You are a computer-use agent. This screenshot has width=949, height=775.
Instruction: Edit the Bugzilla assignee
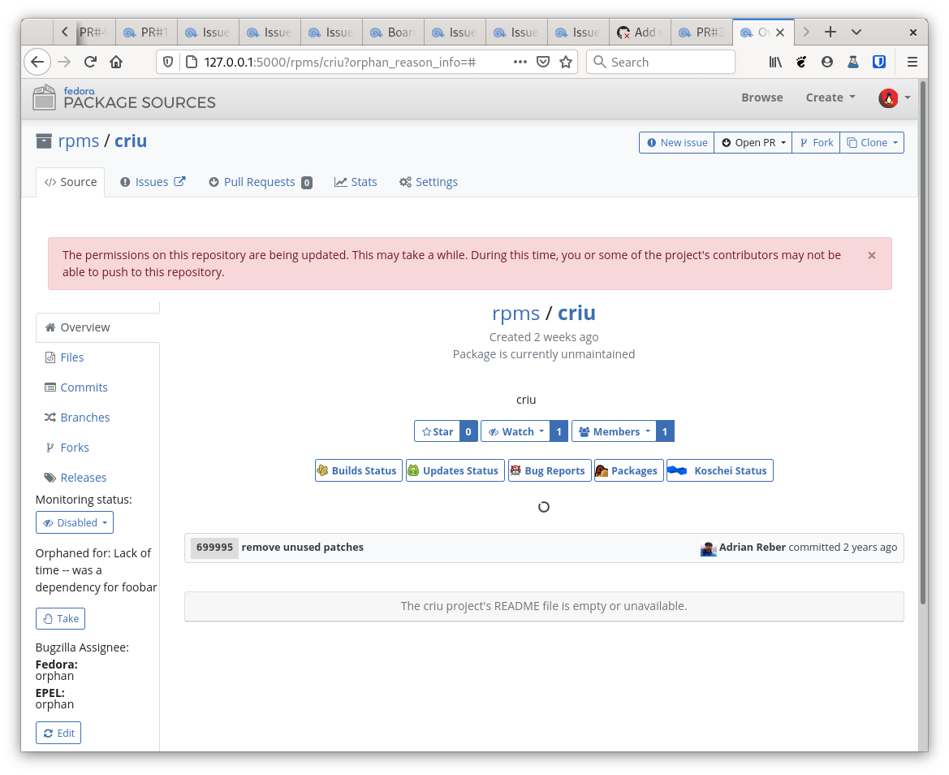click(x=58, y=734)
